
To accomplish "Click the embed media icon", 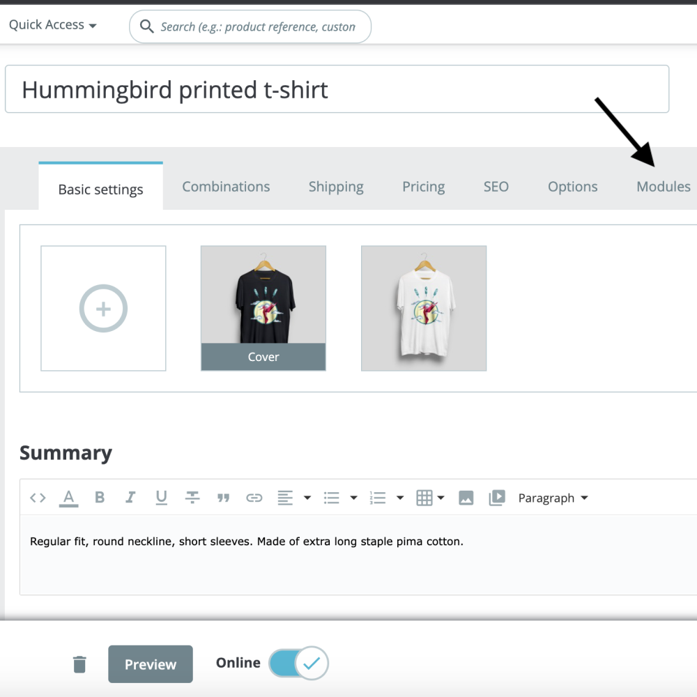I will tap(496, 497).
